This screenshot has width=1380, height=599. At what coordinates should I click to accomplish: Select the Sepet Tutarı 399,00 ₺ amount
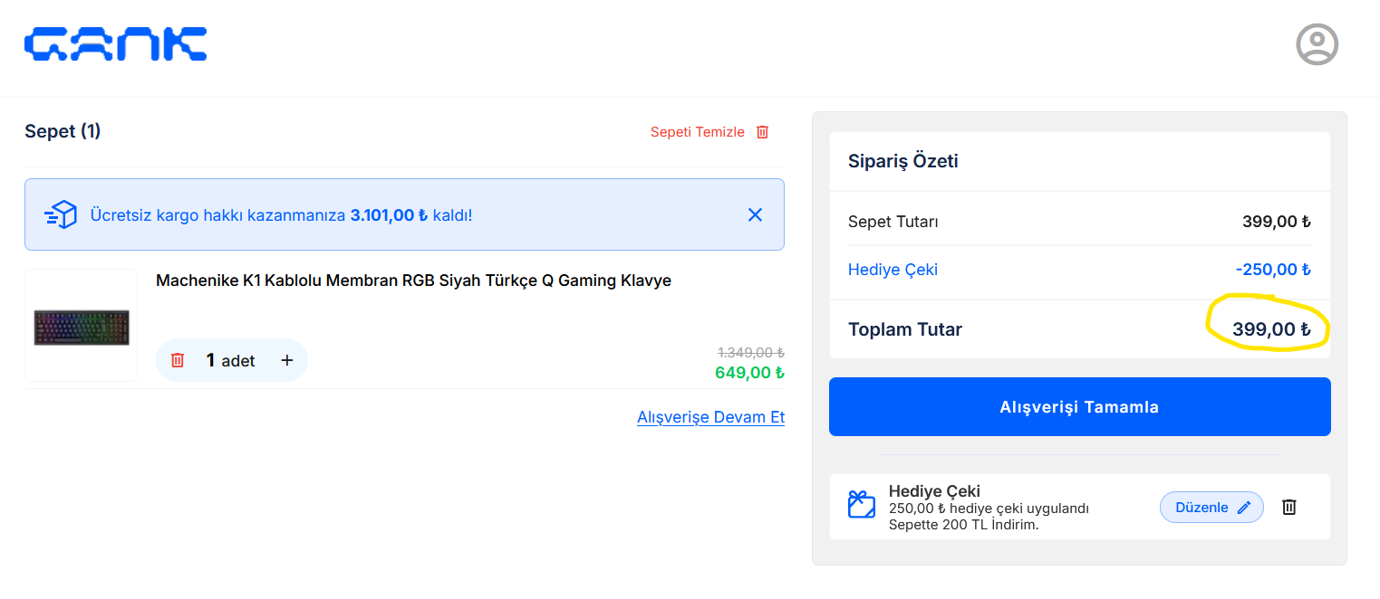coord(1276,222)
